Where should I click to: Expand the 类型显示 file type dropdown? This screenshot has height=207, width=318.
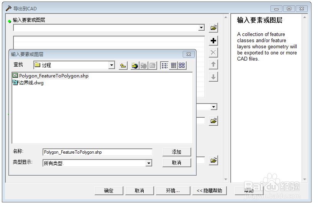click(x=149, y=163)
